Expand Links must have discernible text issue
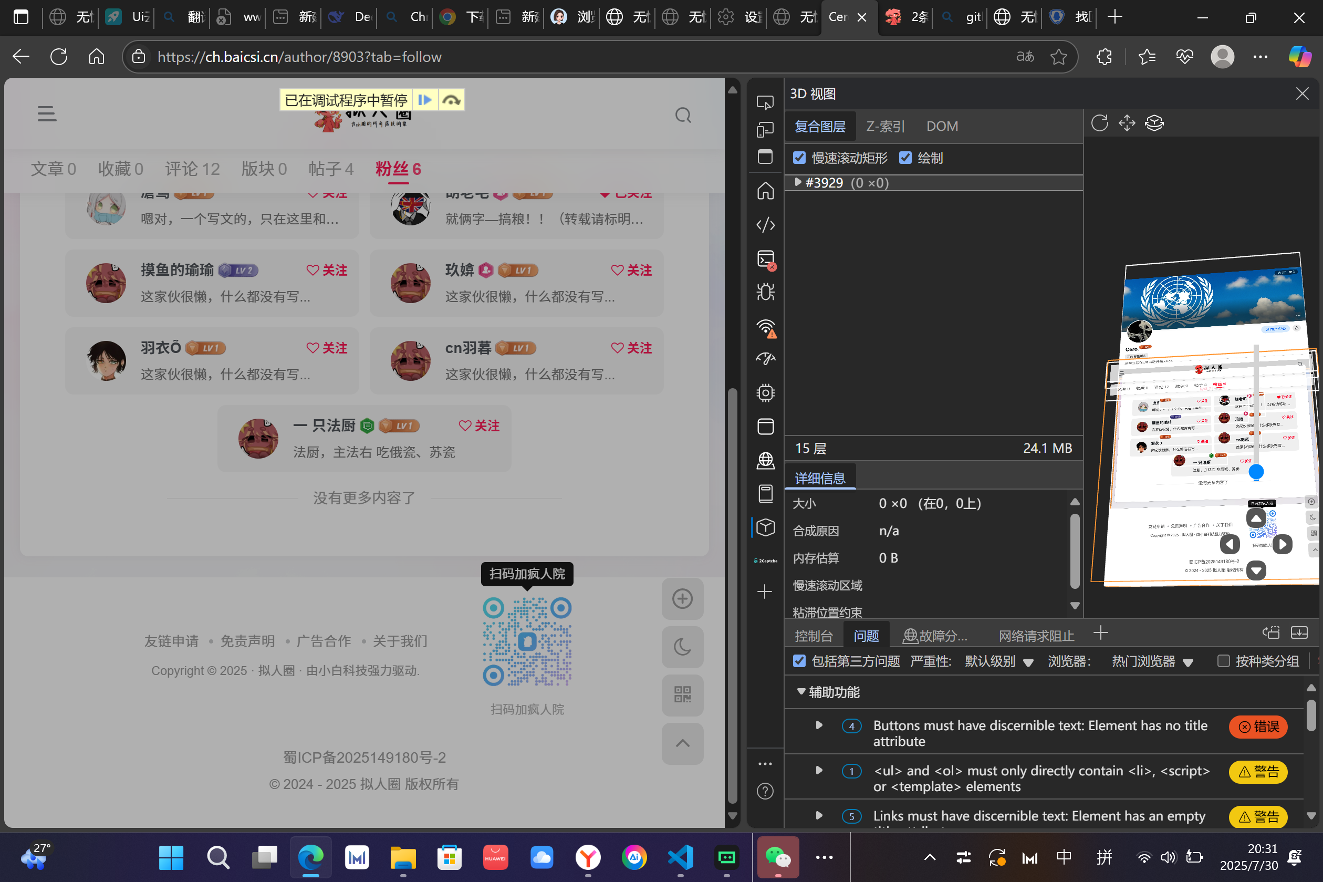The width and height of the screenshot is (1323, 882). (x=819, y=816)
